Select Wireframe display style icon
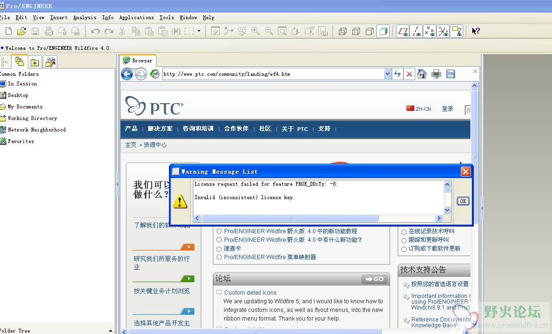Viewport: 552px width, 334px height. coord(343,31)
